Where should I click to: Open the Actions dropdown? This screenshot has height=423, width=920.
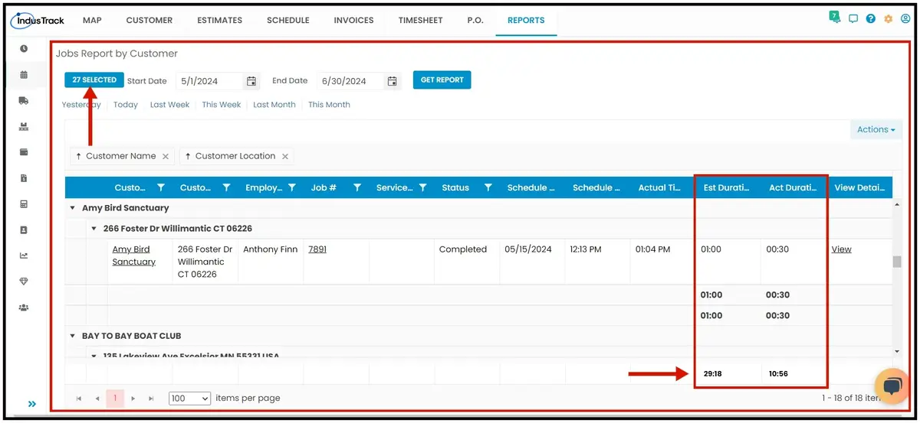[876, 130]
